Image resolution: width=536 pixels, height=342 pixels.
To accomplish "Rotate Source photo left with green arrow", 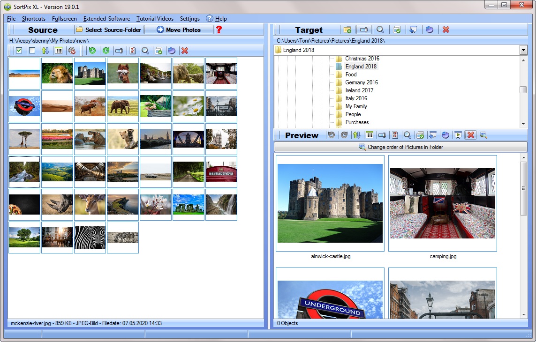I will click(92, 51).
